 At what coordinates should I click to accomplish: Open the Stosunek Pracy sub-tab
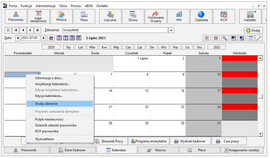110,141
